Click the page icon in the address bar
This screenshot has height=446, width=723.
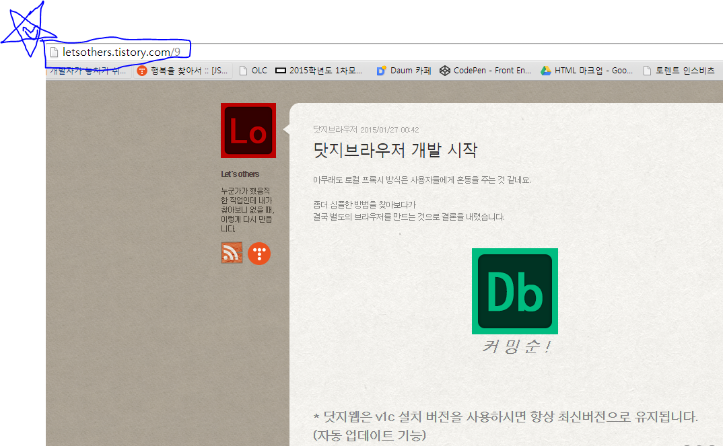coord(54,52)
